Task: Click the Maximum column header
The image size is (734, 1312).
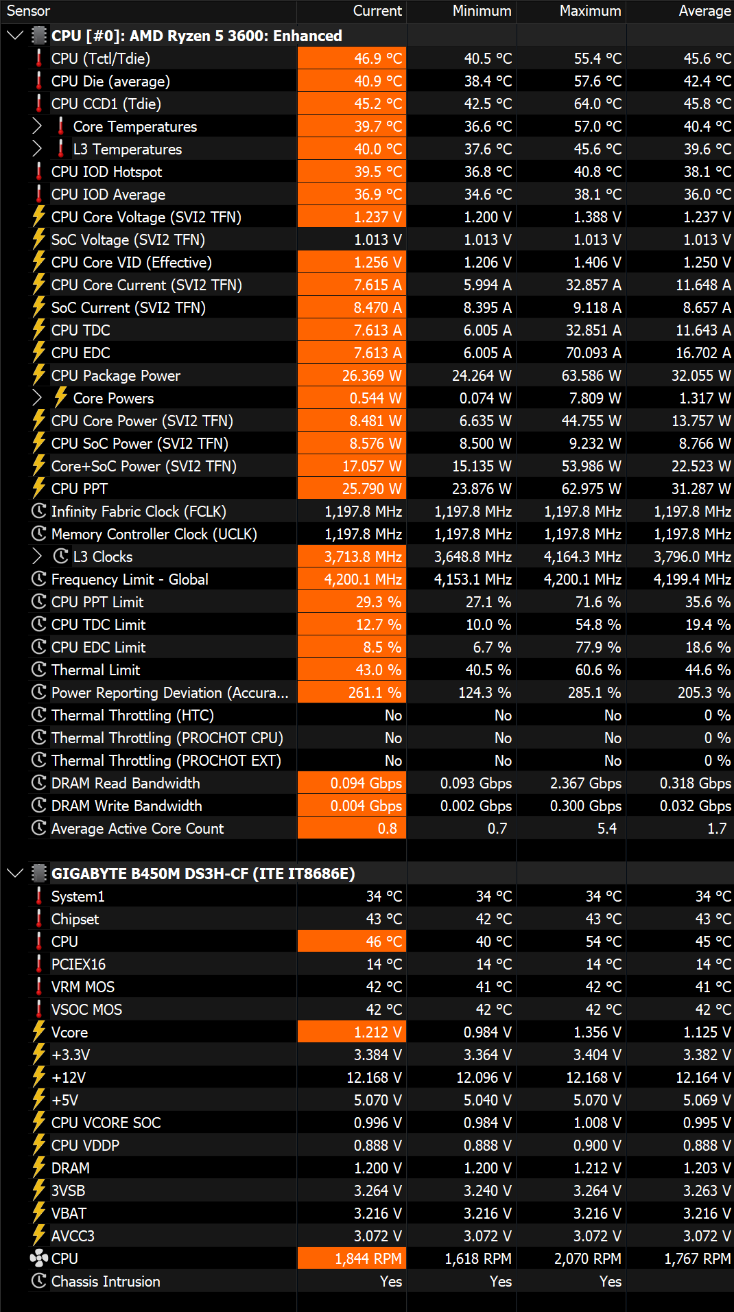Action: click(x=590, y=11)
